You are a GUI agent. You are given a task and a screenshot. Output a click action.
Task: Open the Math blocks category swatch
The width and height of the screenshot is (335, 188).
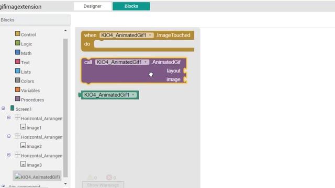pos(17,52)
